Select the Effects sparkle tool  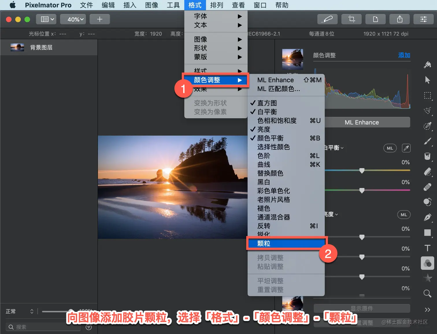[427, 278]
